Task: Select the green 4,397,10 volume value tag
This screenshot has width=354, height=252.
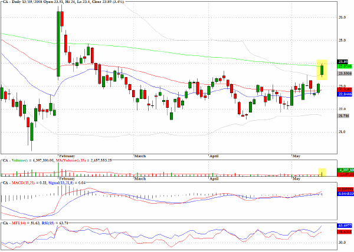Action: tap(345, 170)
